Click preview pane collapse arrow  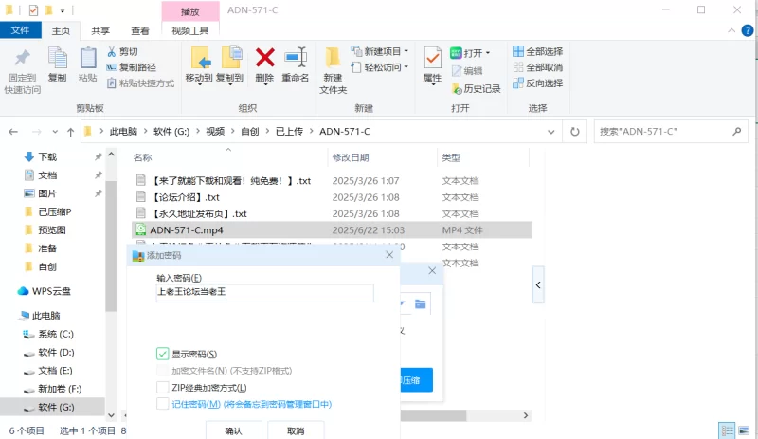[538, 284]
